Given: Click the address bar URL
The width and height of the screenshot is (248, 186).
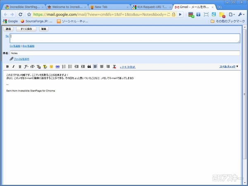Looking at the screenshot, I should pyautogui.click(x=102, y=14).
